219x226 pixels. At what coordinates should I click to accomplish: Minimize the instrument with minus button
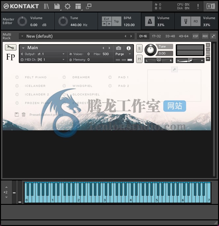coord(208,50)
